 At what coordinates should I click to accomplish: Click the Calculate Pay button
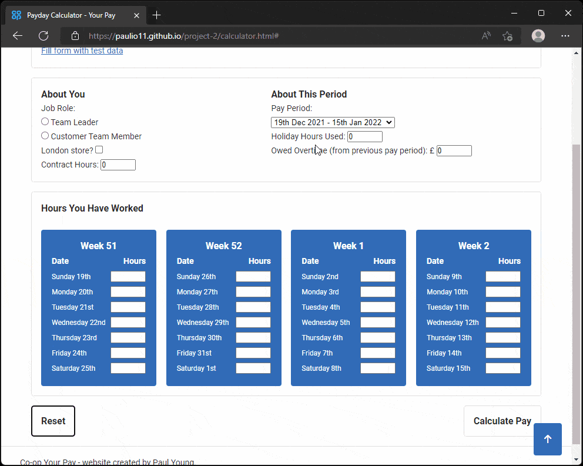coord(501,421)
